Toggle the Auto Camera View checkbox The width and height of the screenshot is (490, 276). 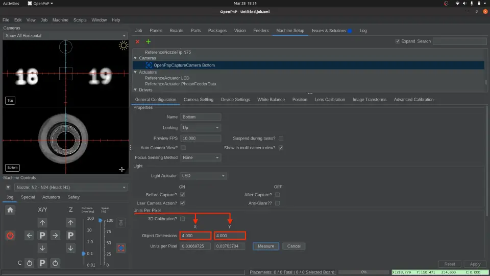coord(183,148)
